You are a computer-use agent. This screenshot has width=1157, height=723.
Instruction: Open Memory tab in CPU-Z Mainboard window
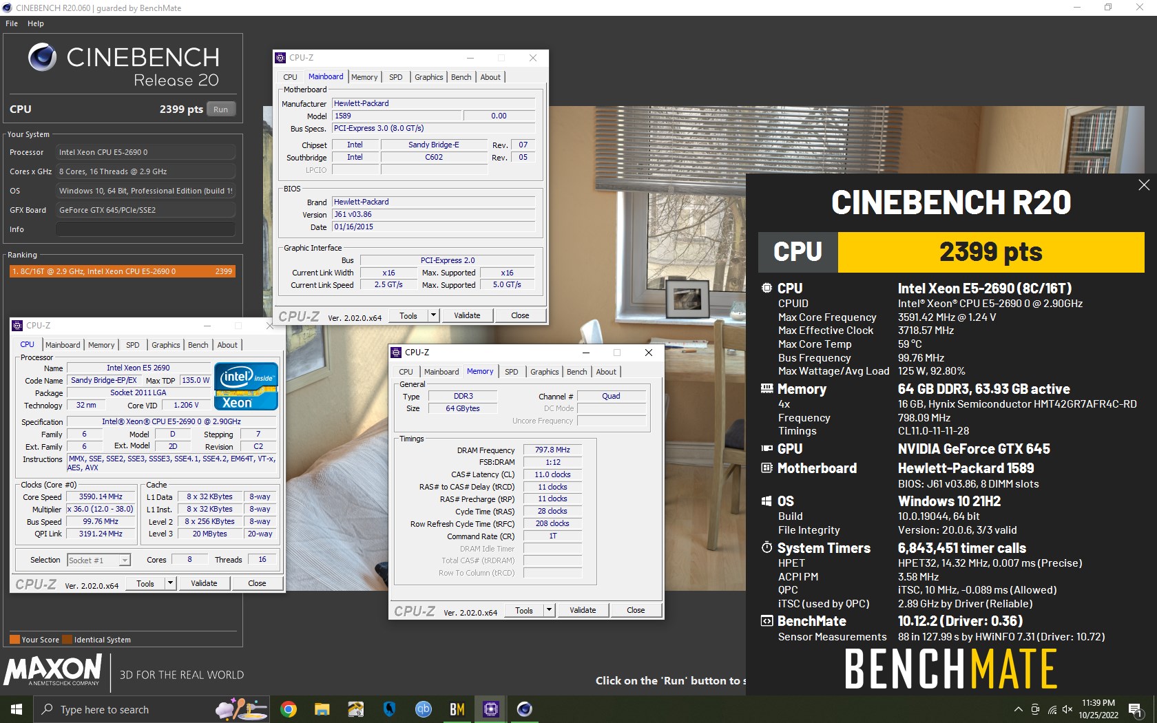pyautogui.click(x=364, y=77)
